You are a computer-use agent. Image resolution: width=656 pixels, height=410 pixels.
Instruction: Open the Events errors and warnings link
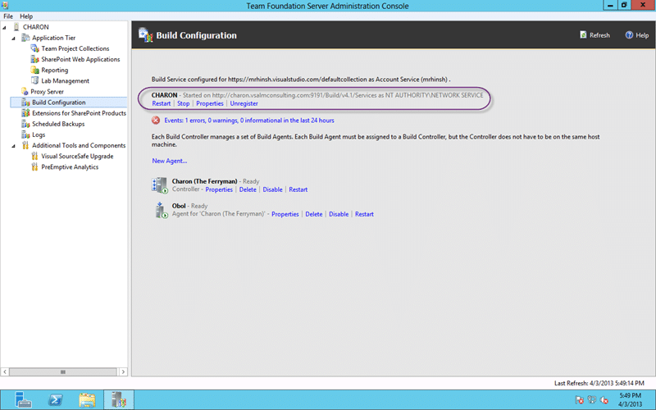[x=249, y=121]
